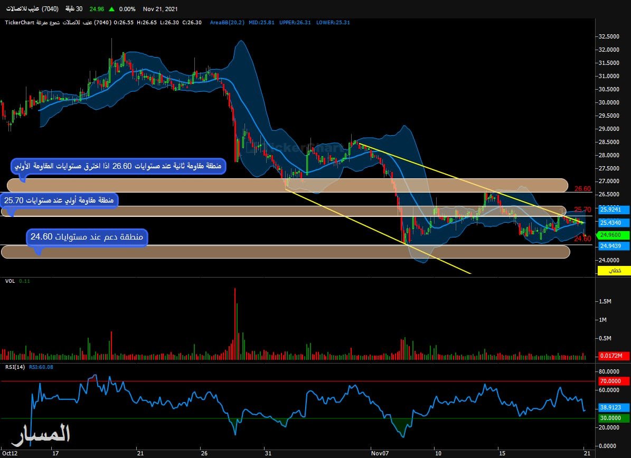Click the yellow خطي scale tag
631x458 pixels.
[x=614, y=271]
